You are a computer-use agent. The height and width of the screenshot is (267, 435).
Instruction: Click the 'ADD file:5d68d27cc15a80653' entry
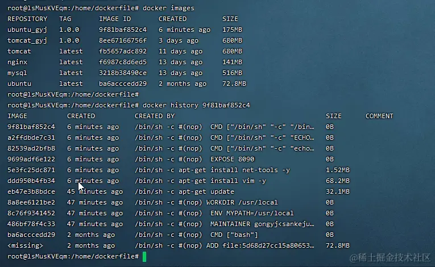(x=260, y=245)
